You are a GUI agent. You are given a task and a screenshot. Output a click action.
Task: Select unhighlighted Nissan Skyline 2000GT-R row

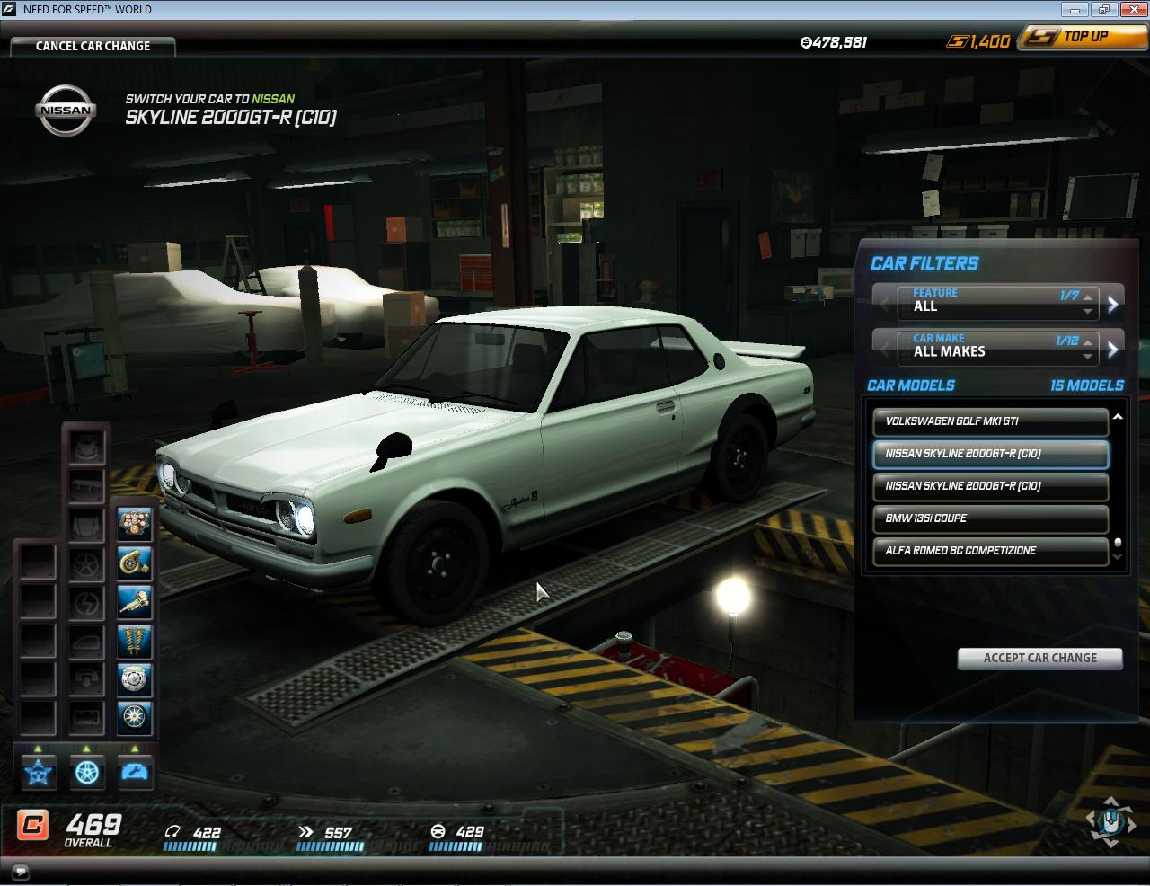pos(991,486)
